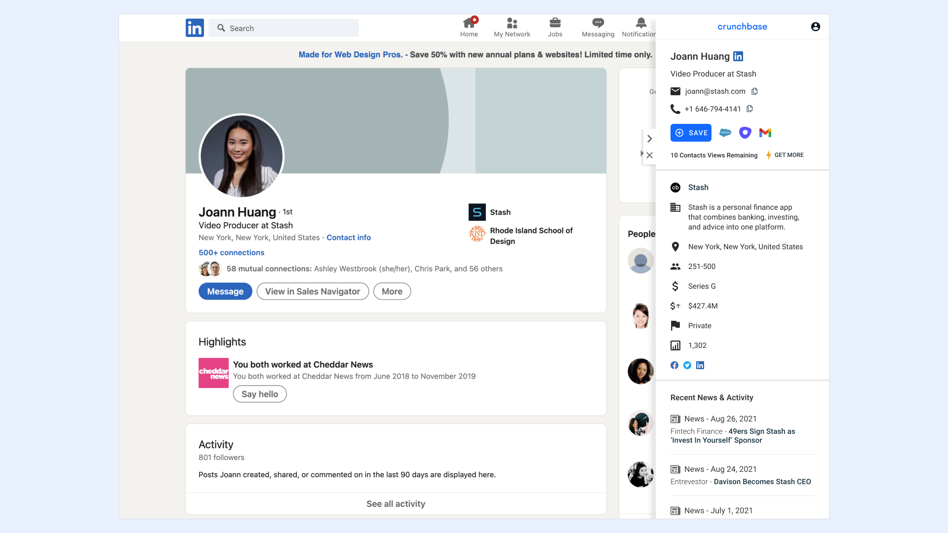Screen dimensions: 948x533
Task: Click the lightning bolt icon
Action: [769, 155]
